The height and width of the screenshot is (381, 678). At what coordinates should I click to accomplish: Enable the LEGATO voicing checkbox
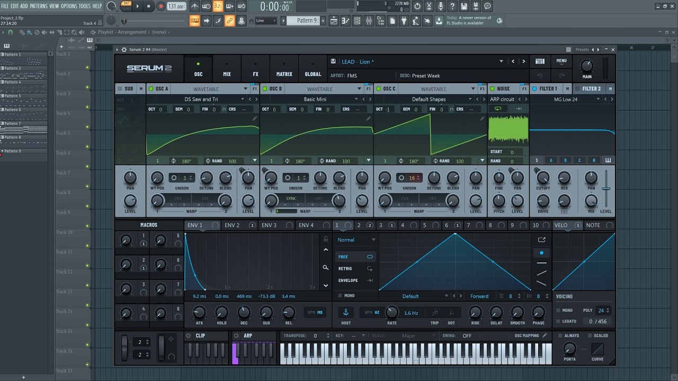click(558, 321)
